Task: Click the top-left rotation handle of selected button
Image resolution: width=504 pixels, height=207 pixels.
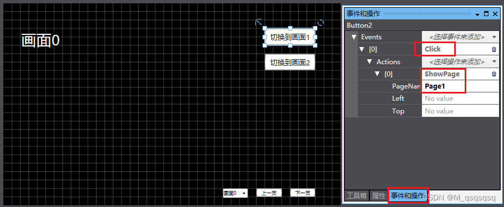Action: tap(259, 22)
